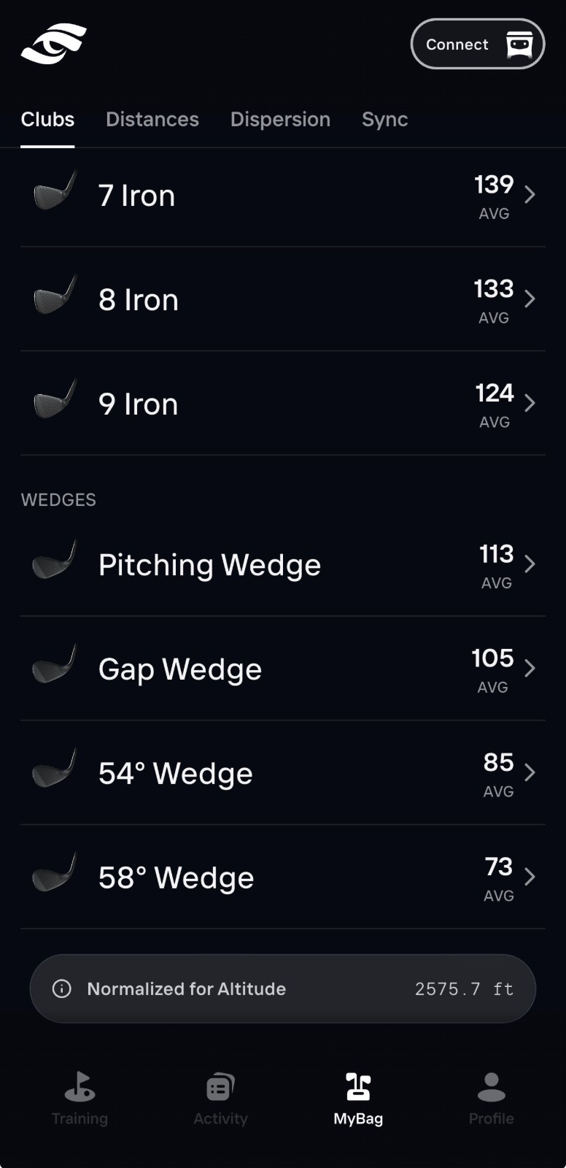Tap the Connect button
Viewport: 566px width, 1168px height.
[x=478, y=44]
